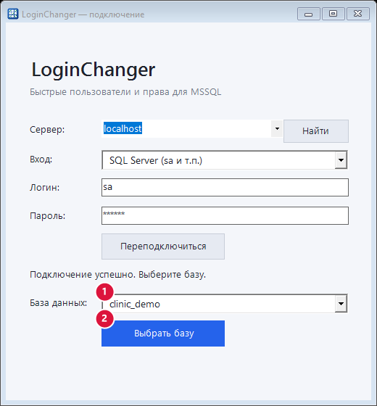
Task: Click the Логин: label
Action: coord(44,187)
